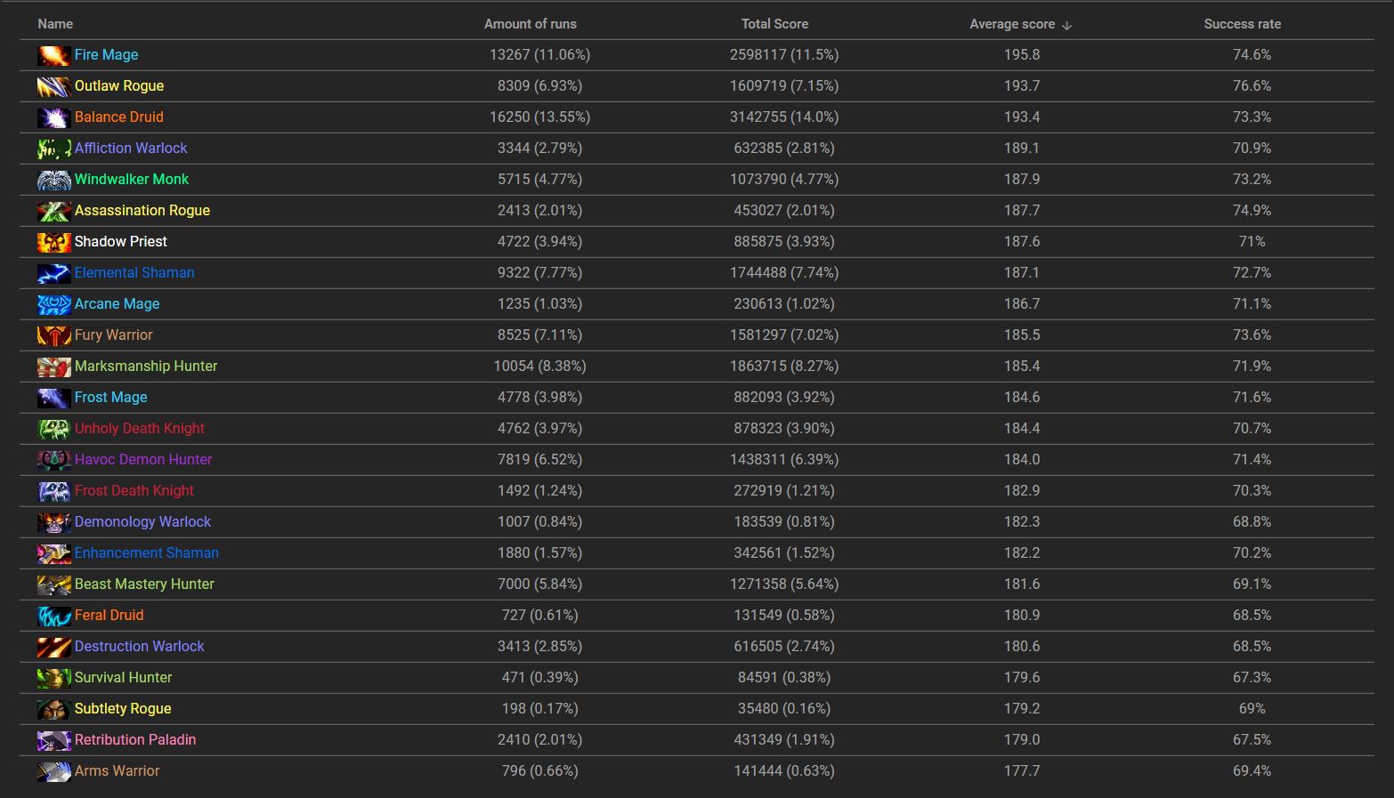Click the sort arrow beside Average score
Viewport: 1394px width, 798px height.
(x=1066, y=25)
